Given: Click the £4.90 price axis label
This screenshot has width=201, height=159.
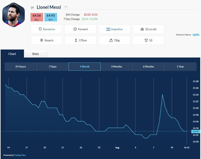Looking at the screenshot, I should [x=196, y=142].
